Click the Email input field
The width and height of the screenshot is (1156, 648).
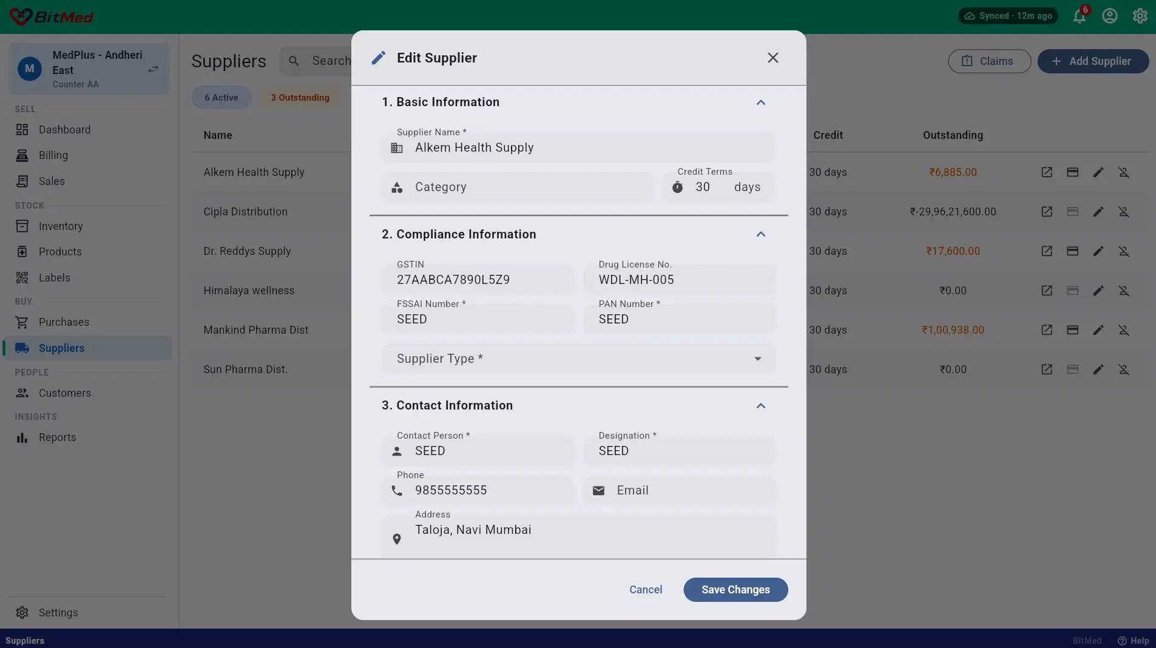click(680, 490)
